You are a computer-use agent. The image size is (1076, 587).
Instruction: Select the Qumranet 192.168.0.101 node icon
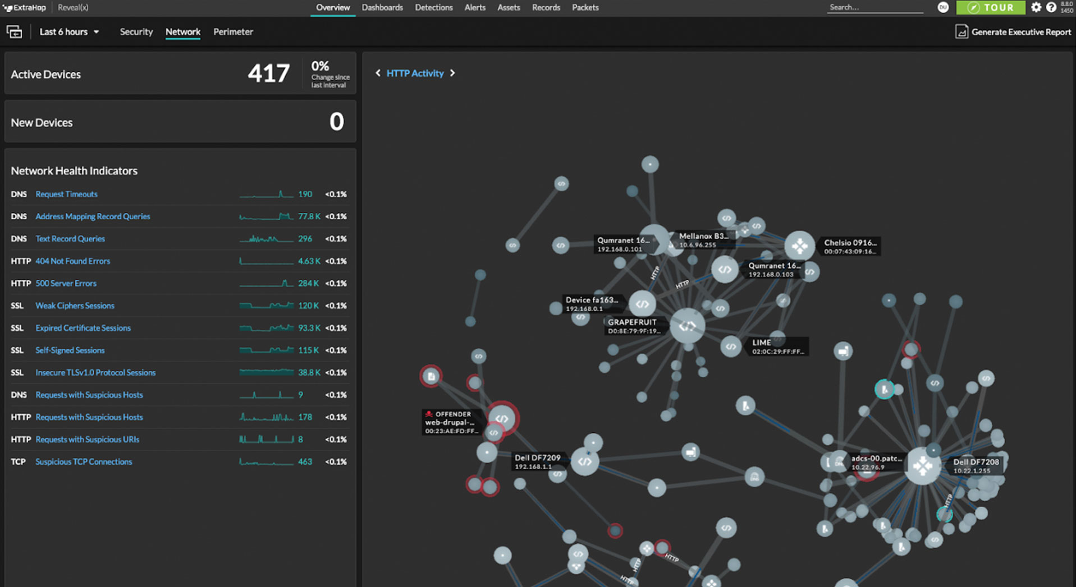[x=654, y=239]
